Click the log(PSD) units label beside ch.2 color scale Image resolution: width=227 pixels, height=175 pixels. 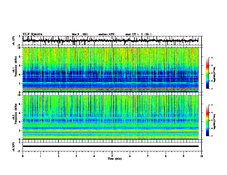pyautogui.click(x=215, y=122)
